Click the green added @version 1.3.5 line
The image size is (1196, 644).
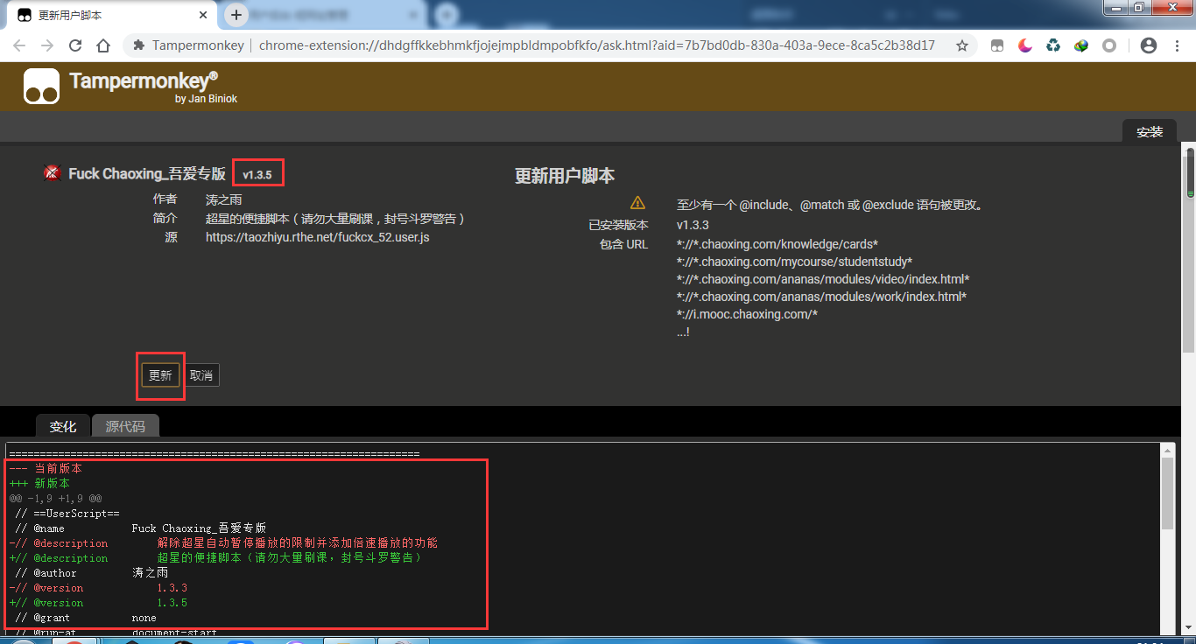click(x=98, y=603)
